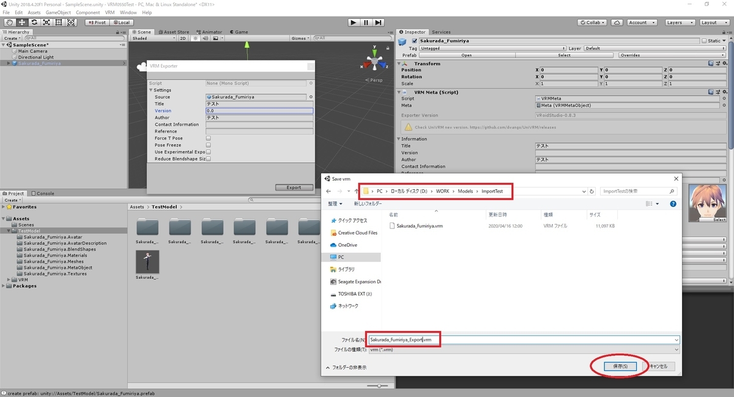Open the Account dropdown

642,23
